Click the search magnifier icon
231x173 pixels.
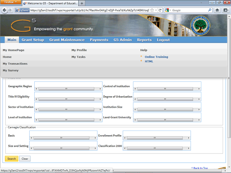click(x=209, y=10)
